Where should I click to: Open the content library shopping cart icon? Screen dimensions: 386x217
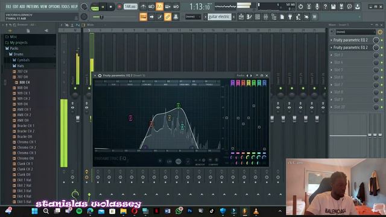(314, 17)
